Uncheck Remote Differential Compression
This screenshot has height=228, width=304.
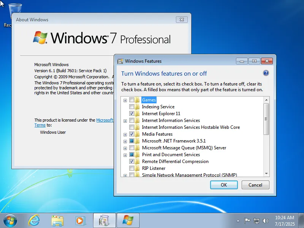(131, 161)
